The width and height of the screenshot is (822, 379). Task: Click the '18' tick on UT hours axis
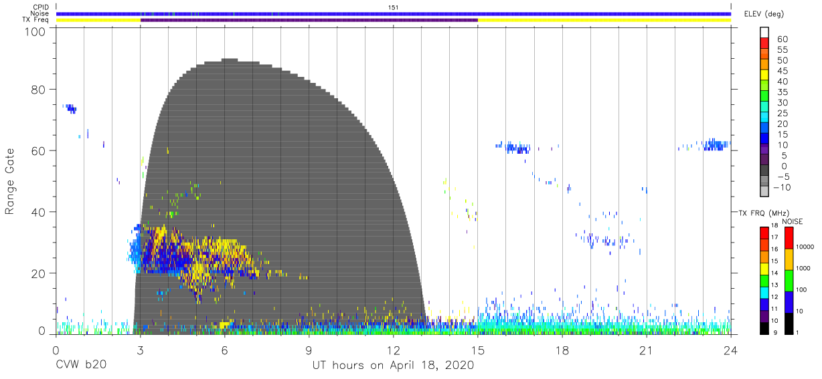click(562, 350)
